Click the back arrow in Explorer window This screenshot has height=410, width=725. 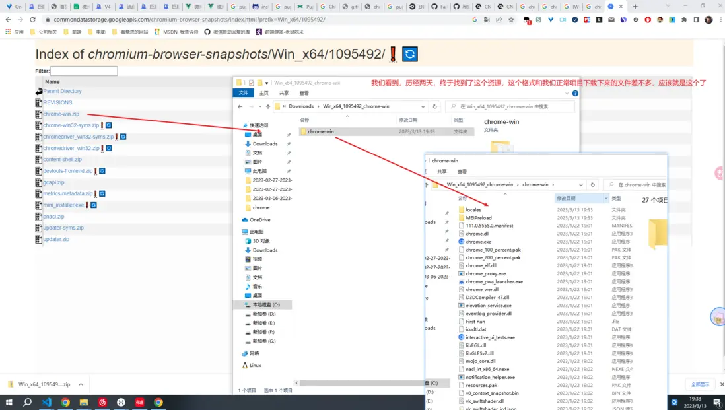(240, 106)
